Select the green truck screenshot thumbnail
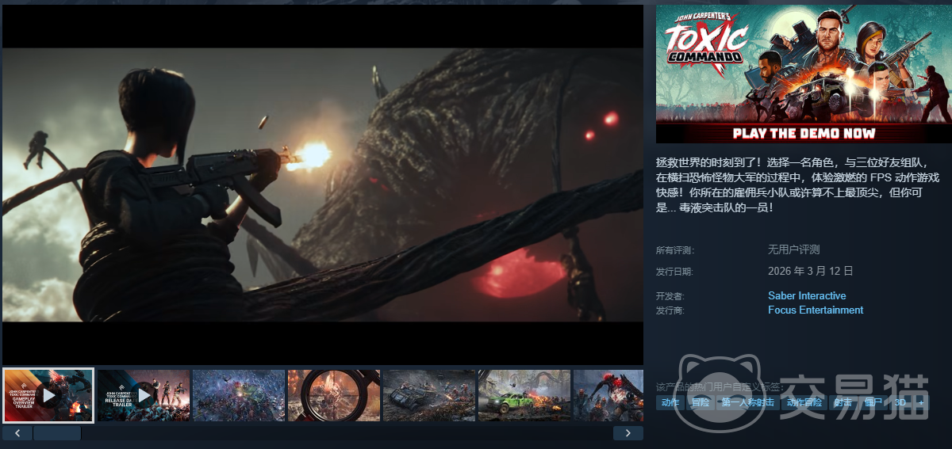952x449 pixels. 524,394
